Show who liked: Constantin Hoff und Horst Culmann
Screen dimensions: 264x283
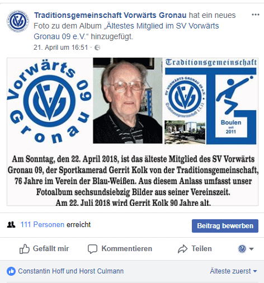coord(71,271)
